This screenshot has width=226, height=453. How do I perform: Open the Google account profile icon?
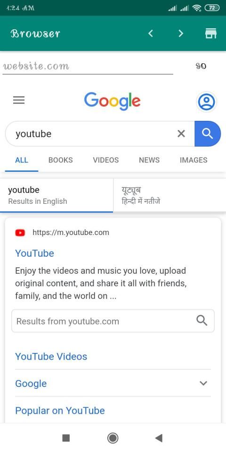(x=206, y=102)
